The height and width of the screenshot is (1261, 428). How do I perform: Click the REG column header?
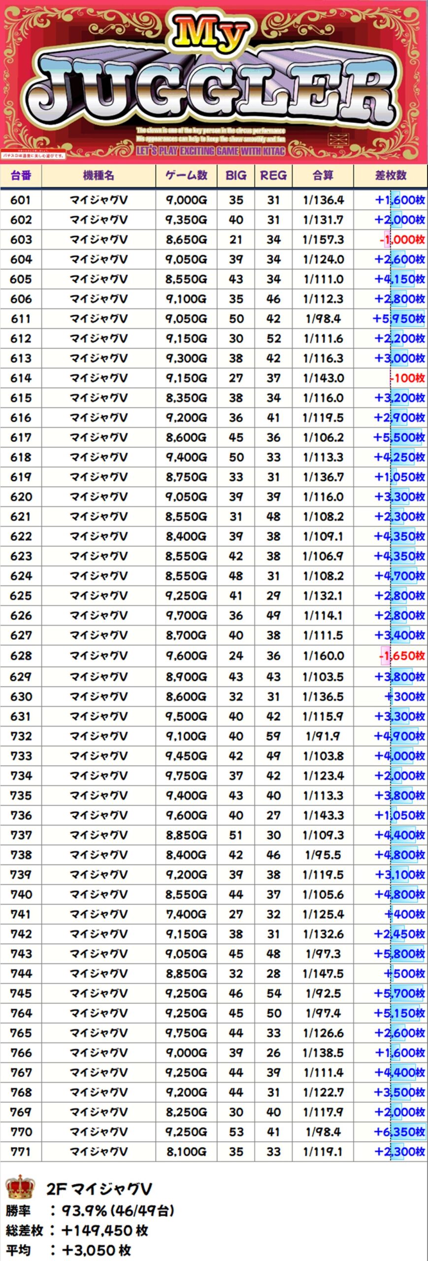pos(273,175)
